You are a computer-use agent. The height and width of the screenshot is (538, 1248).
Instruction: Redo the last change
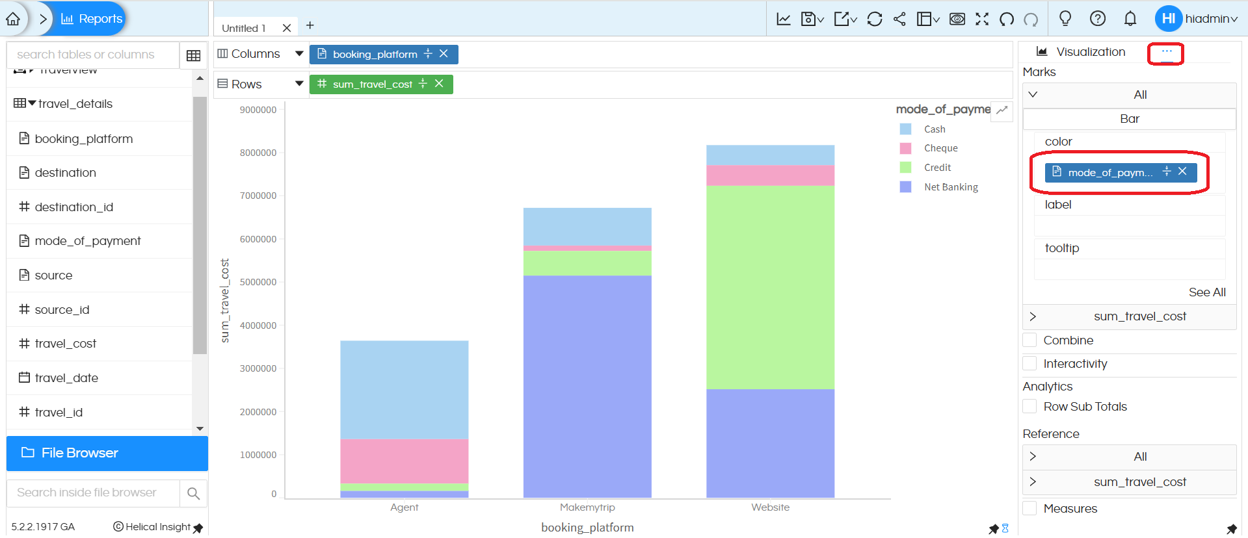(1031, 19)
